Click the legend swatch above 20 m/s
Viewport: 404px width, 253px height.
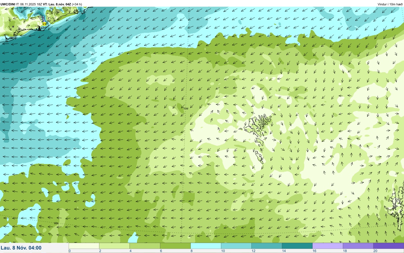click(x=389, y=246)
